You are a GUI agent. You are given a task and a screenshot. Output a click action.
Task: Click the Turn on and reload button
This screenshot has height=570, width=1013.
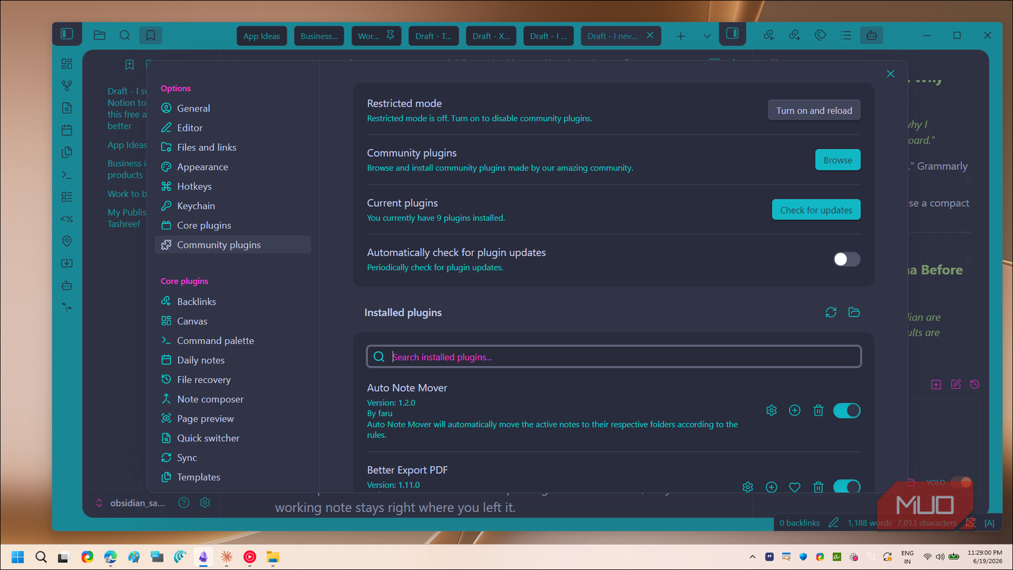[814, 110]
